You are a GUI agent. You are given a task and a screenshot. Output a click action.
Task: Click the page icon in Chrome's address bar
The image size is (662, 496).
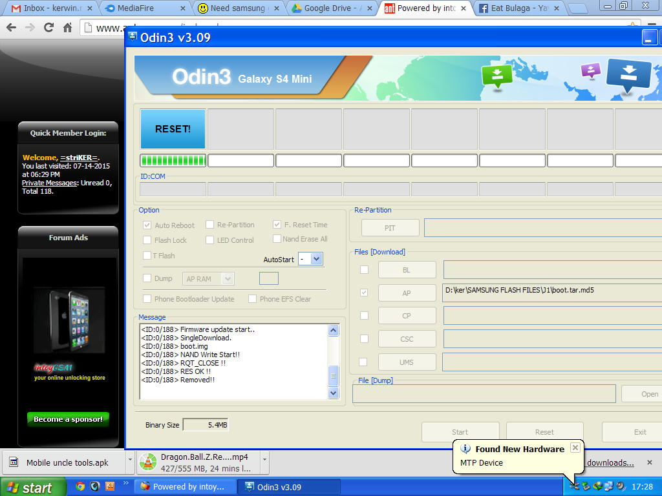pyautogui.click(x=88, y=28)
